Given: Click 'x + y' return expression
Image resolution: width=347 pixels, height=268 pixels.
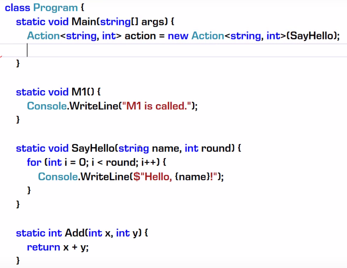Looking at the screenshot, I should [x=74, y=248].
